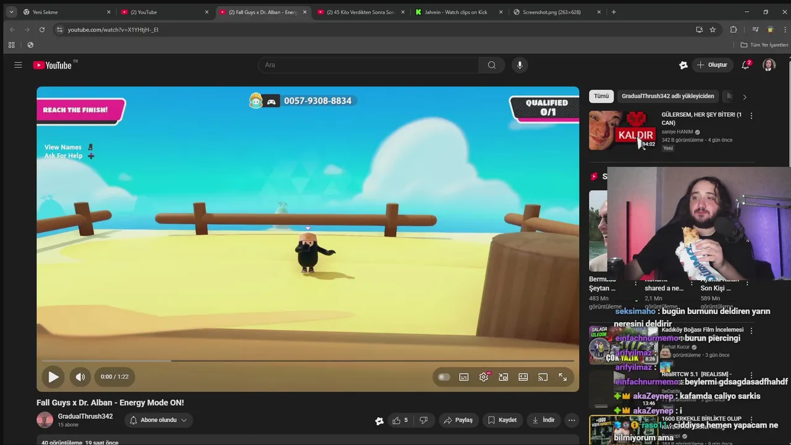
Task: Close the Screenshot.png tab
Action: point(599,12)
